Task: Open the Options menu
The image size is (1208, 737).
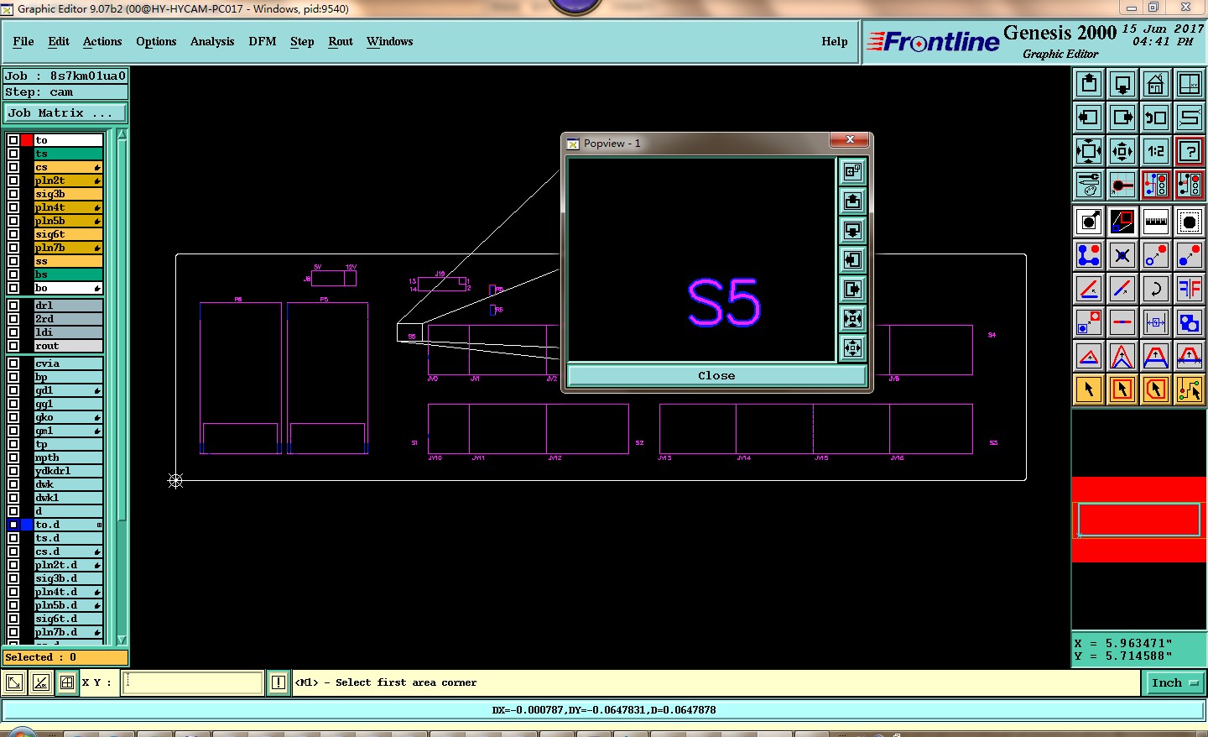Action: coord(156,41)
